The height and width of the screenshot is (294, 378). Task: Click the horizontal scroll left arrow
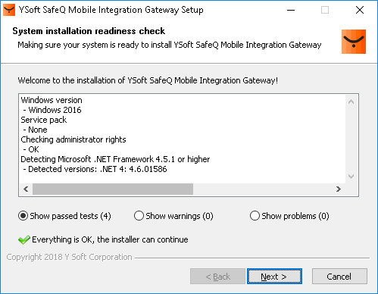26,189
